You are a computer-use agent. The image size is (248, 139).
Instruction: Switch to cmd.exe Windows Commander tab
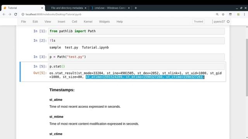click(110, 8)
